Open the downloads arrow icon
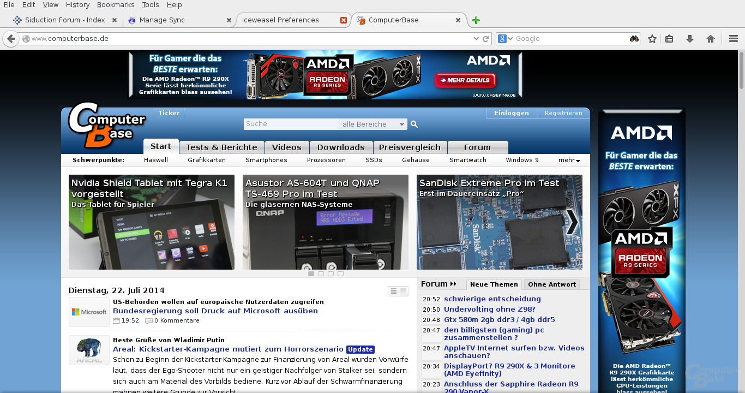 [x=689, y=39]
